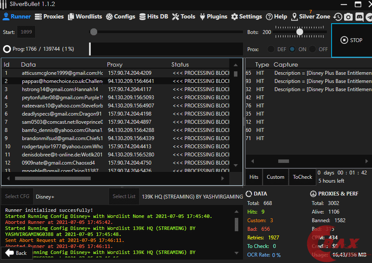Select the ON proxy mode radio button

pos(292,49)
